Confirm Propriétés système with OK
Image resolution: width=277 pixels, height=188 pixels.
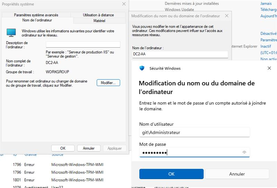[63, 148]
